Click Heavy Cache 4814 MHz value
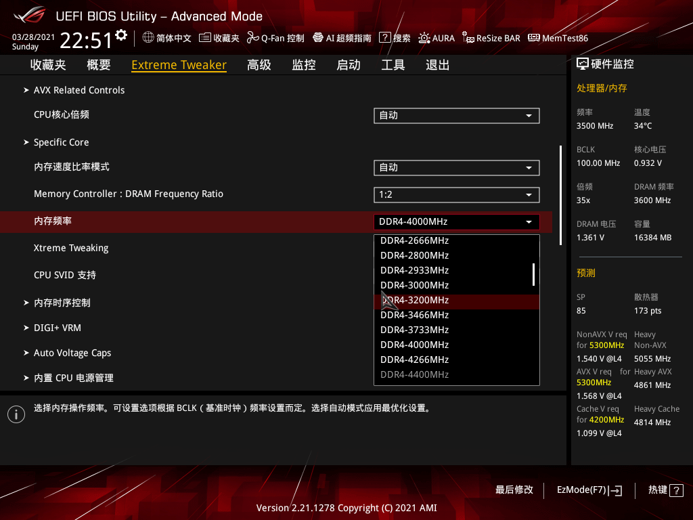This screenshot has height=520, width=693. click(x=652, y=422)
